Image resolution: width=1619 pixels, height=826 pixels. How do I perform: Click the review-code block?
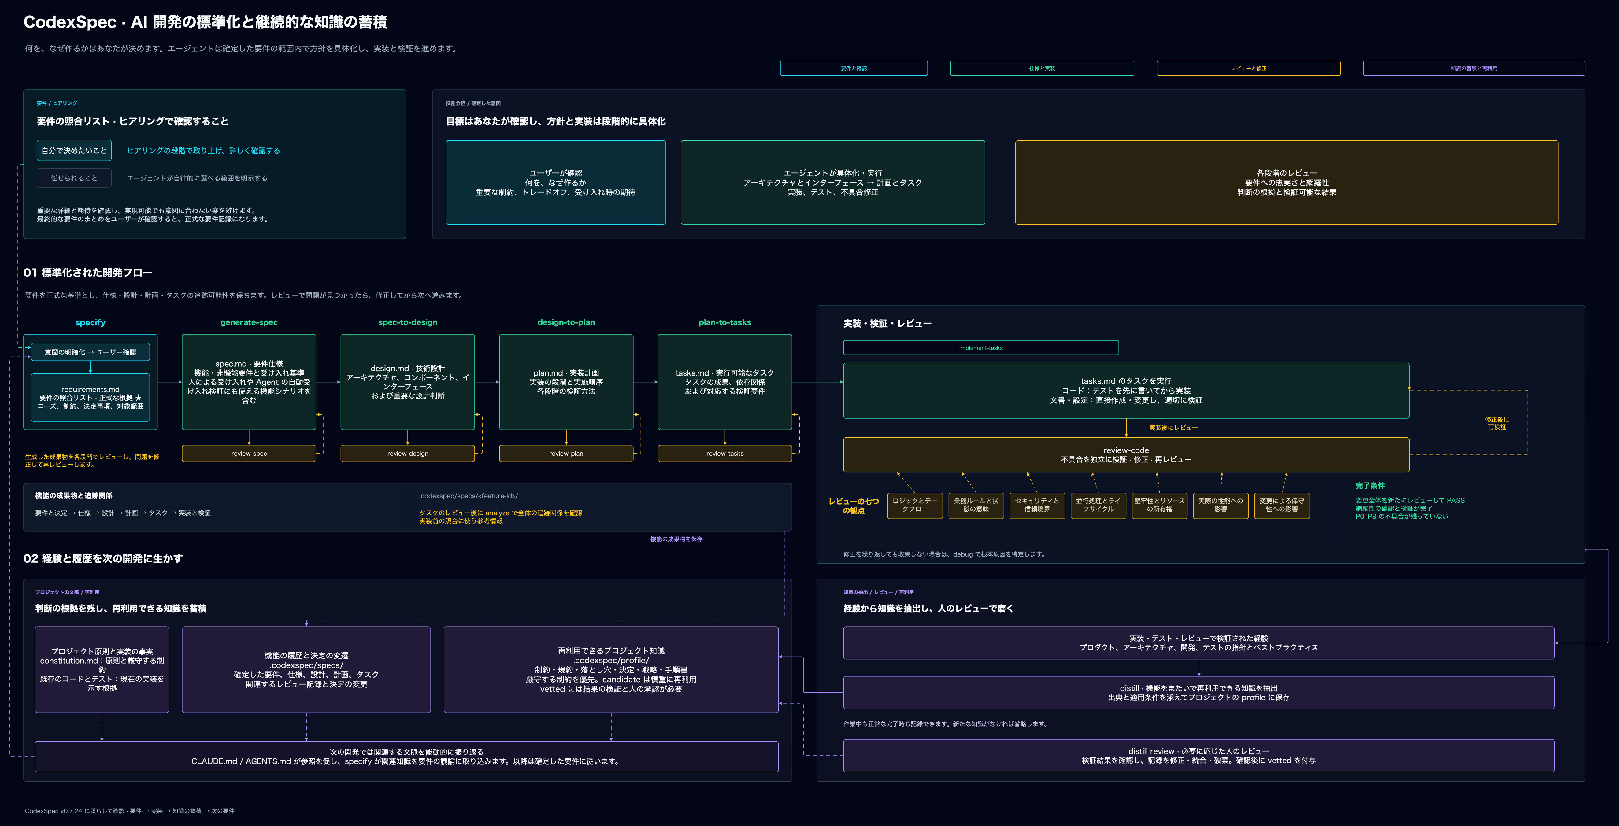(x=1126, y=454)
